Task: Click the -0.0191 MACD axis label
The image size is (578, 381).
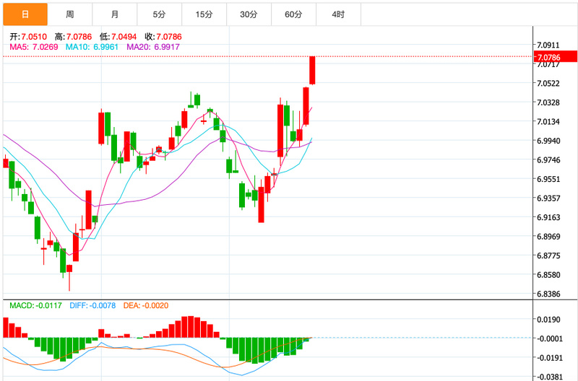Action: 549,358
